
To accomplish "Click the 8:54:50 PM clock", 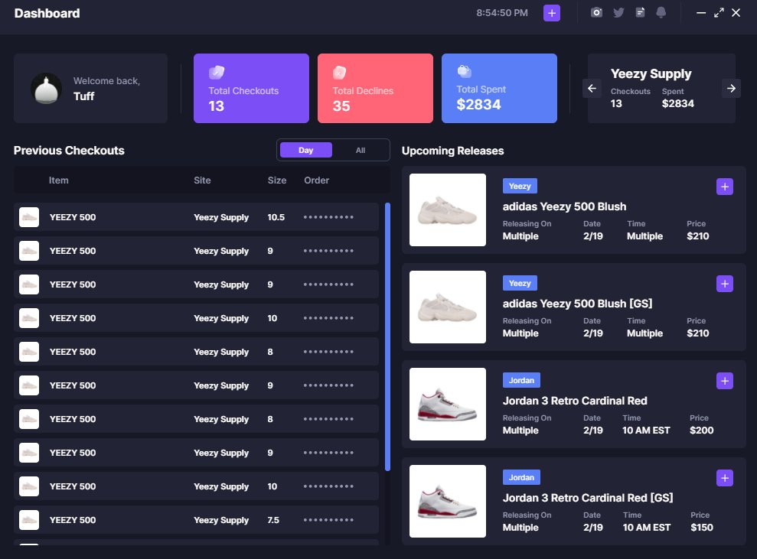I will click(x=502, y=13).
